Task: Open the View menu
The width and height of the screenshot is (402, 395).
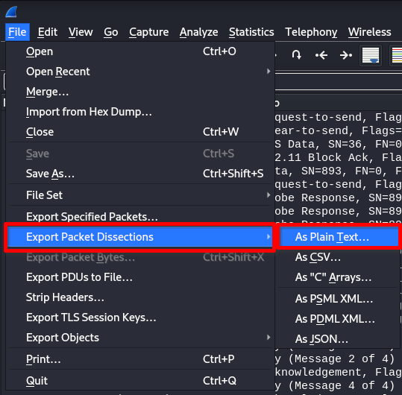Action: coord(81,32)
